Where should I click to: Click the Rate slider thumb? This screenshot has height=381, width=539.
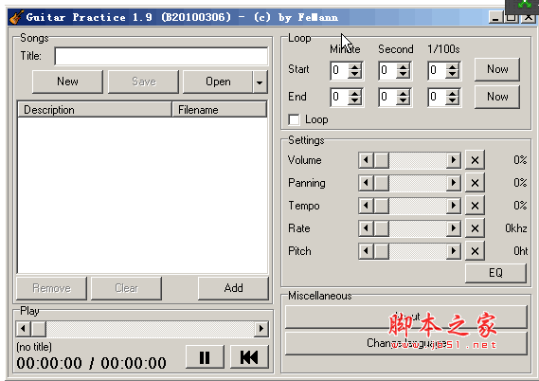coord(381,228)
